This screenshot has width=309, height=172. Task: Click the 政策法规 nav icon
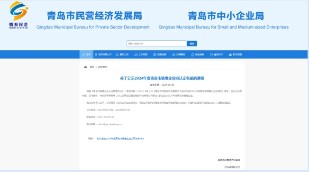[154, 54]
